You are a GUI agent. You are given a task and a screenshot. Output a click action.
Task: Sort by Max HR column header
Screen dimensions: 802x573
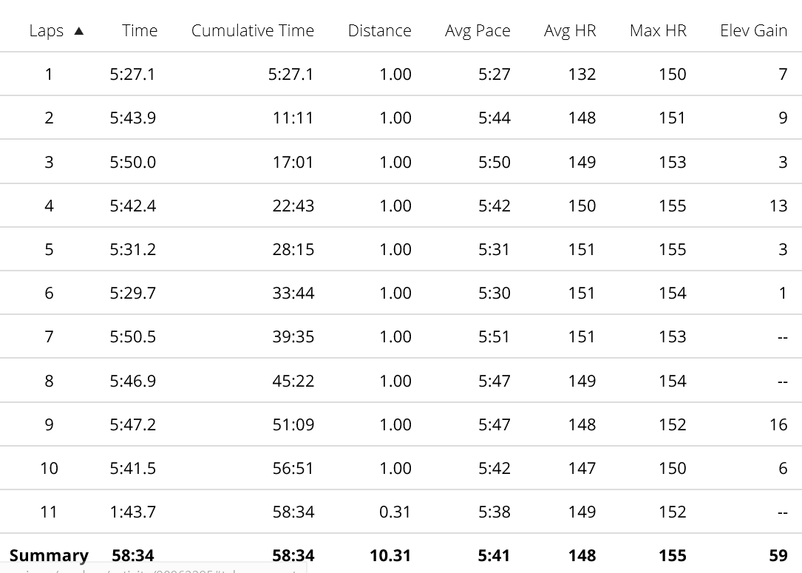click(658, 31)
